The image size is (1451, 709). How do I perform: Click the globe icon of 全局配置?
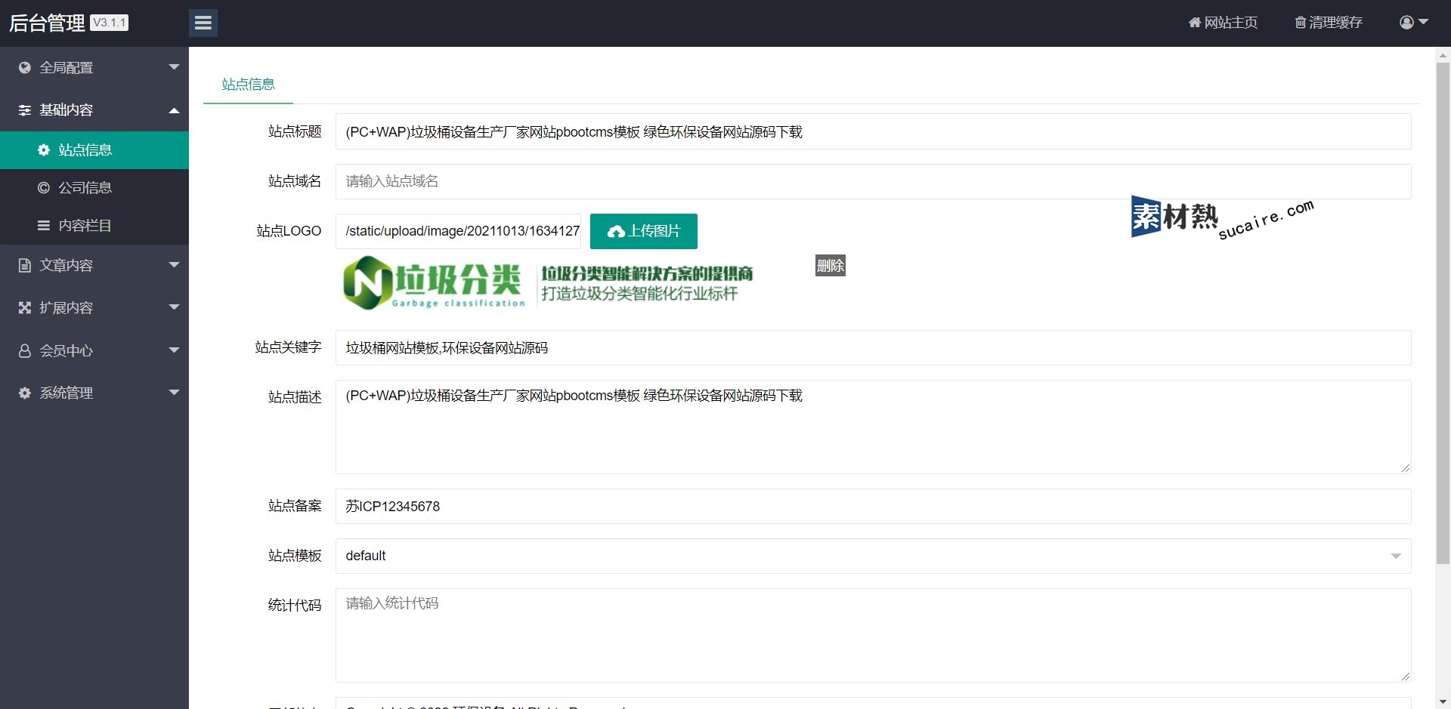coord(25,67)
